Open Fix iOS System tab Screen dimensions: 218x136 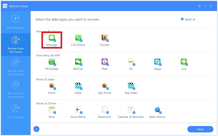point(16,112)
